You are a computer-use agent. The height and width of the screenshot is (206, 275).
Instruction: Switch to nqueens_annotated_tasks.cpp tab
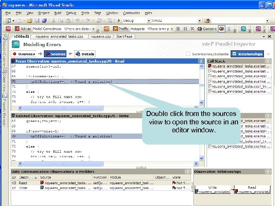click(x=59, y=37)
